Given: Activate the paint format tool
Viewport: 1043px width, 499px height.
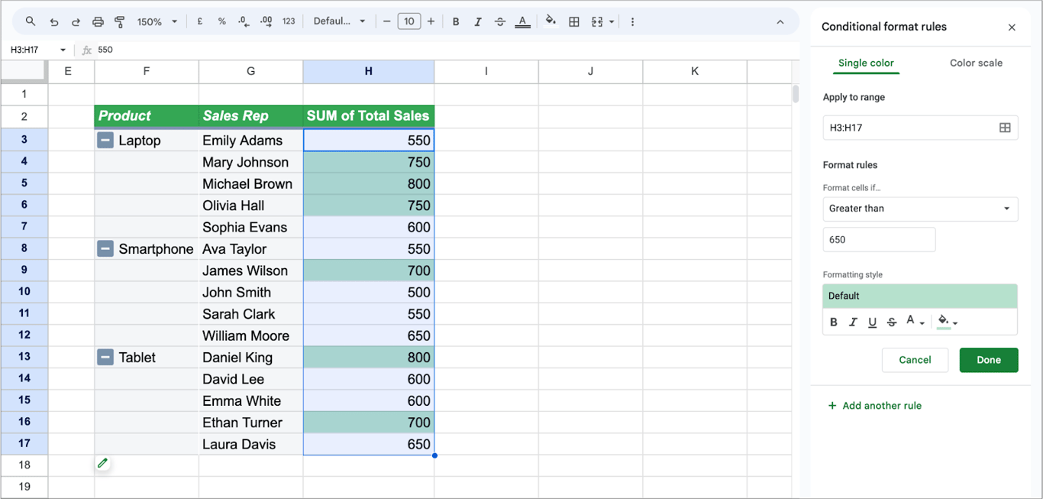Looking at the screenshot, I should (x=120, y=21).
